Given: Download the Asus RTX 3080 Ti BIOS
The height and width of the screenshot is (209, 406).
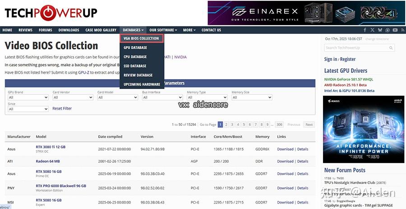Looking at the screenshot, I should point(285,149).
